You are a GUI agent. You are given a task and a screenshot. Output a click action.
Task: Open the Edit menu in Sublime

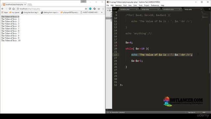(x=112, y=5)
